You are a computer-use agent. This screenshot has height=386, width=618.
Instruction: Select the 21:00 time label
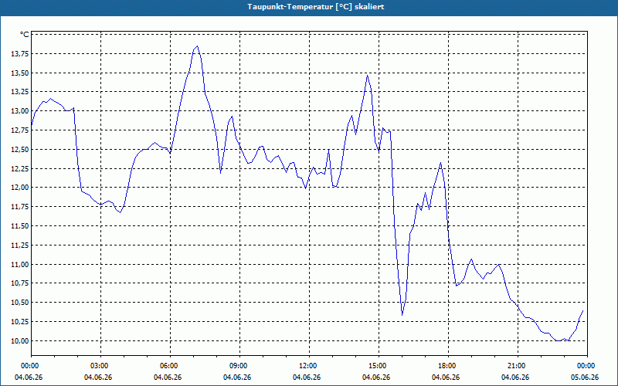click(x=515, y=366)
